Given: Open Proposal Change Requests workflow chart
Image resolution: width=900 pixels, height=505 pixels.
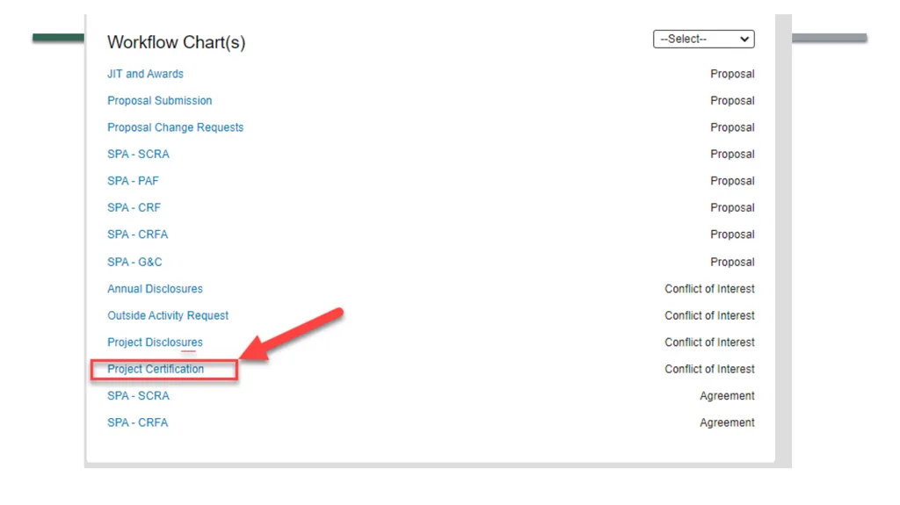Looking at the screenshot, I should tap(175, 127).
